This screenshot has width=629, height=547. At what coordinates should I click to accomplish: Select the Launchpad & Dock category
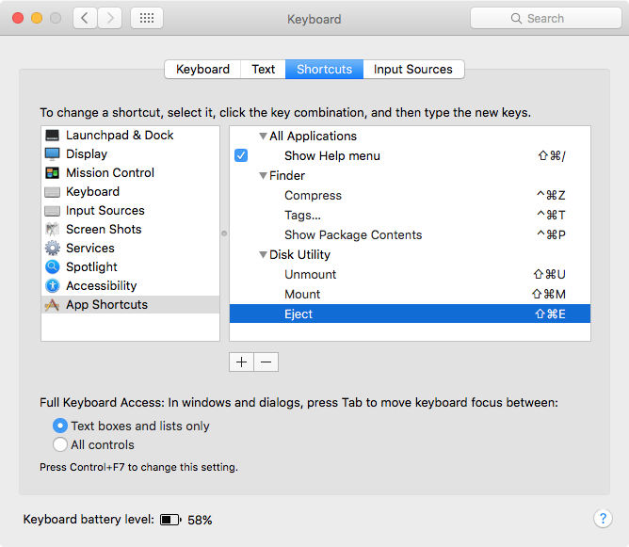tap(130, 136)
